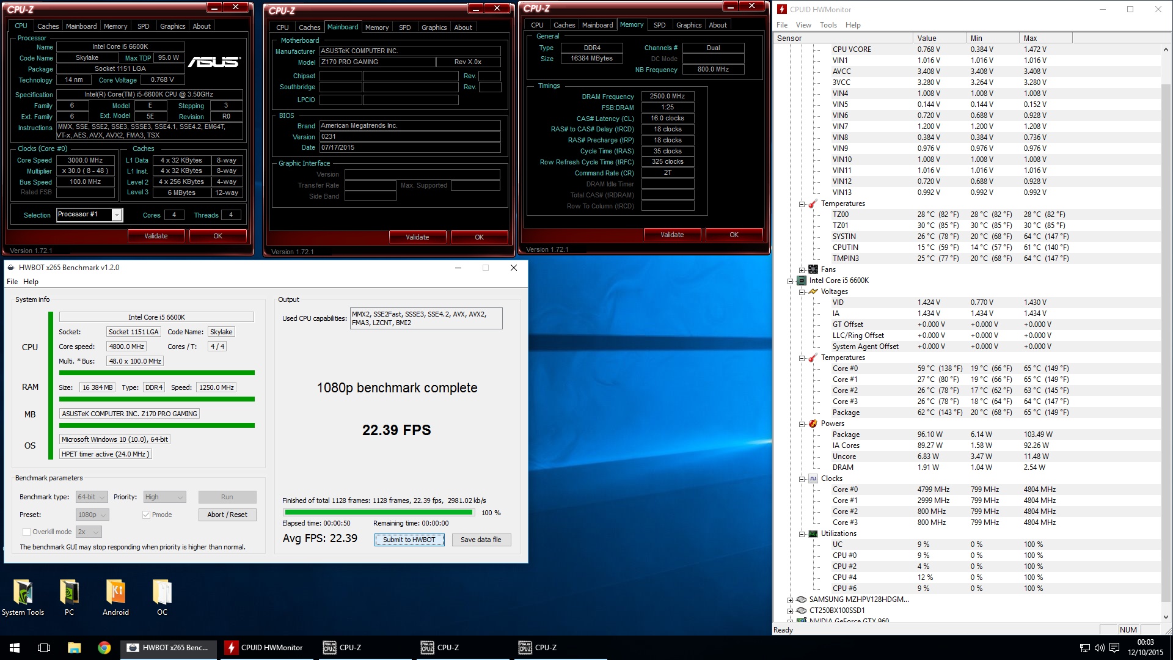The height and width of the screenshot is (660, 1173).
Task: Collapse the Intel Core i5 6600K tree node
Action: (x=790, y=281)
